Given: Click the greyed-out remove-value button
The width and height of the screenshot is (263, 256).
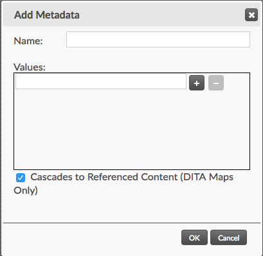Looking at the screenshot, I should (x=216, y=83).
